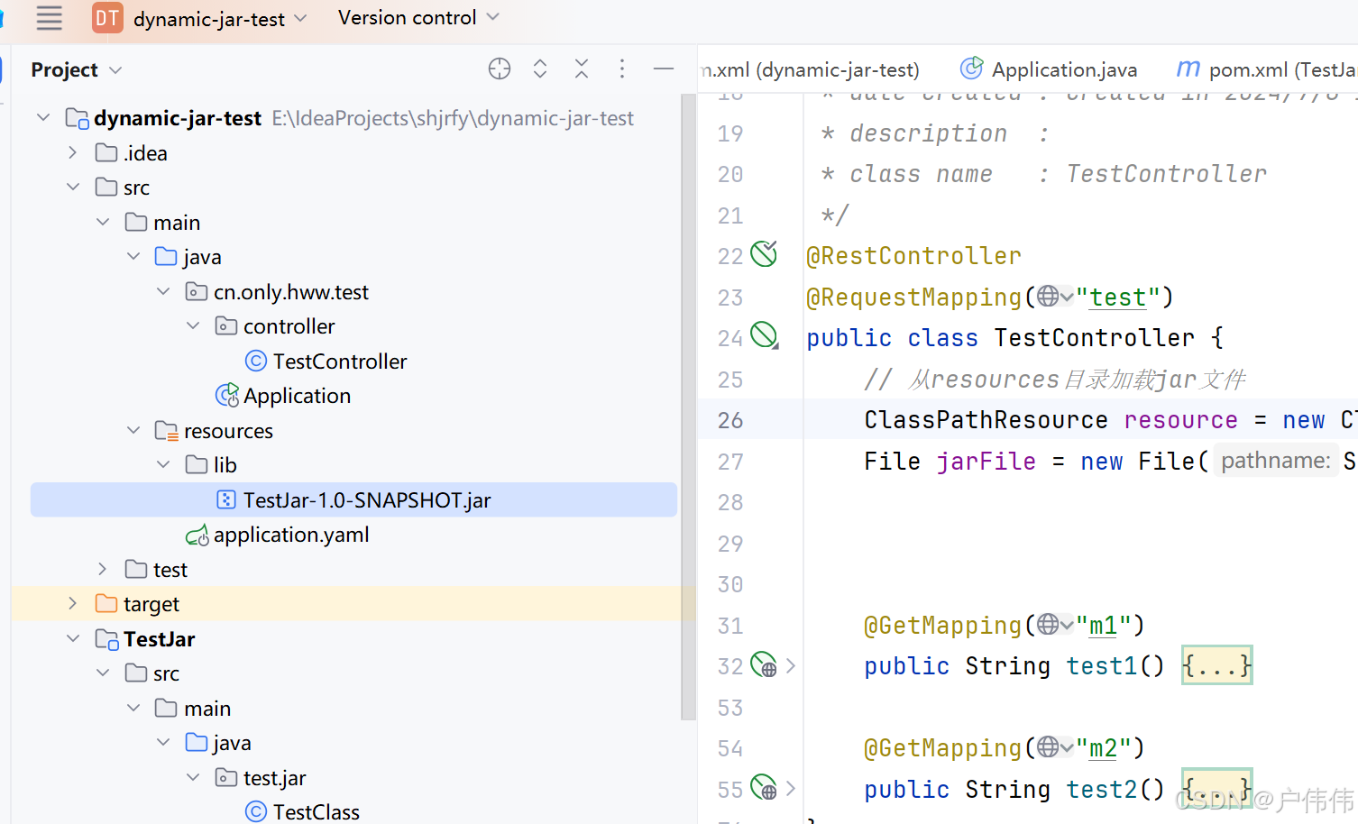This screenshot has width=1358, height=824.
Task: Collapse the controller package
Action: pos(193,326)
